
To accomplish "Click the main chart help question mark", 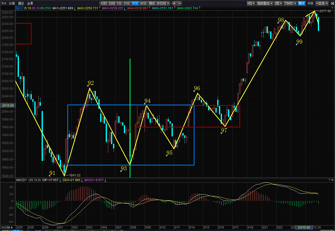I will coord(332,8).
